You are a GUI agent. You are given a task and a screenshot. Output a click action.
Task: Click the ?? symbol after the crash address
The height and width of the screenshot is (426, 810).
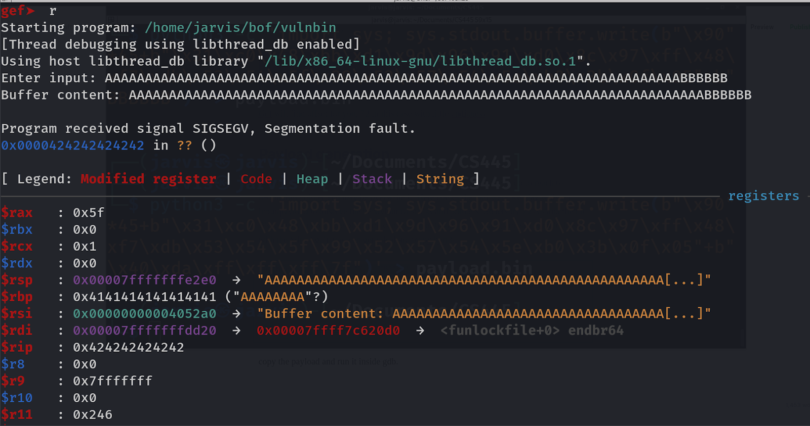pyautogui.click(x=184, y=146)
